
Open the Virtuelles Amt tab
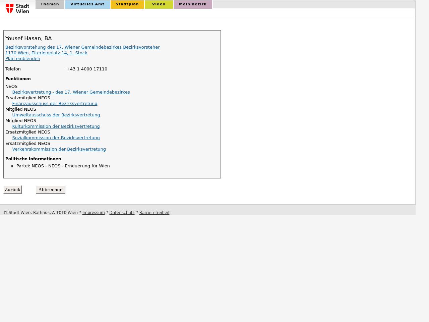87,4
